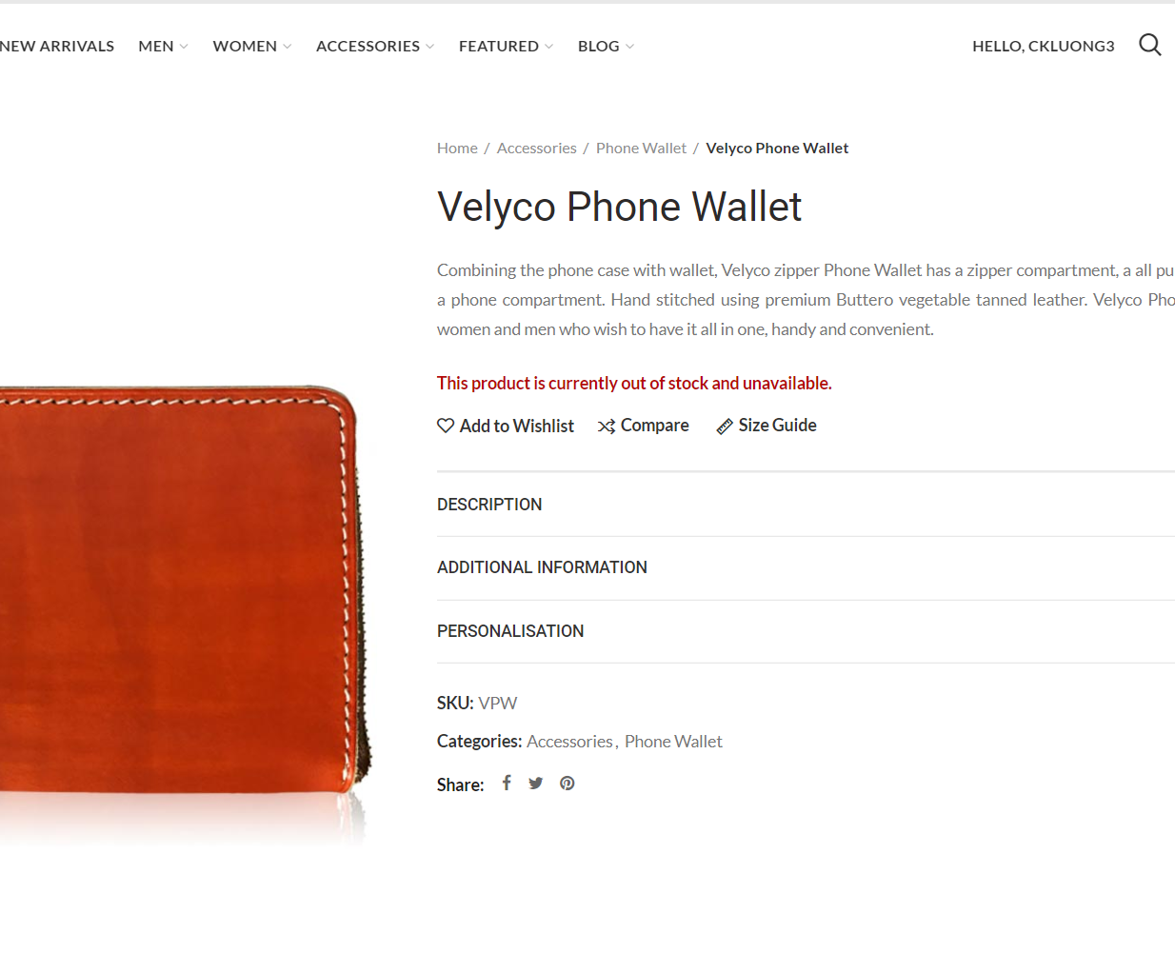This screenshot has height=953, width=1175.
Task: Expand the WOMEN dropdown menu
Action: click(x=252, y=46)
